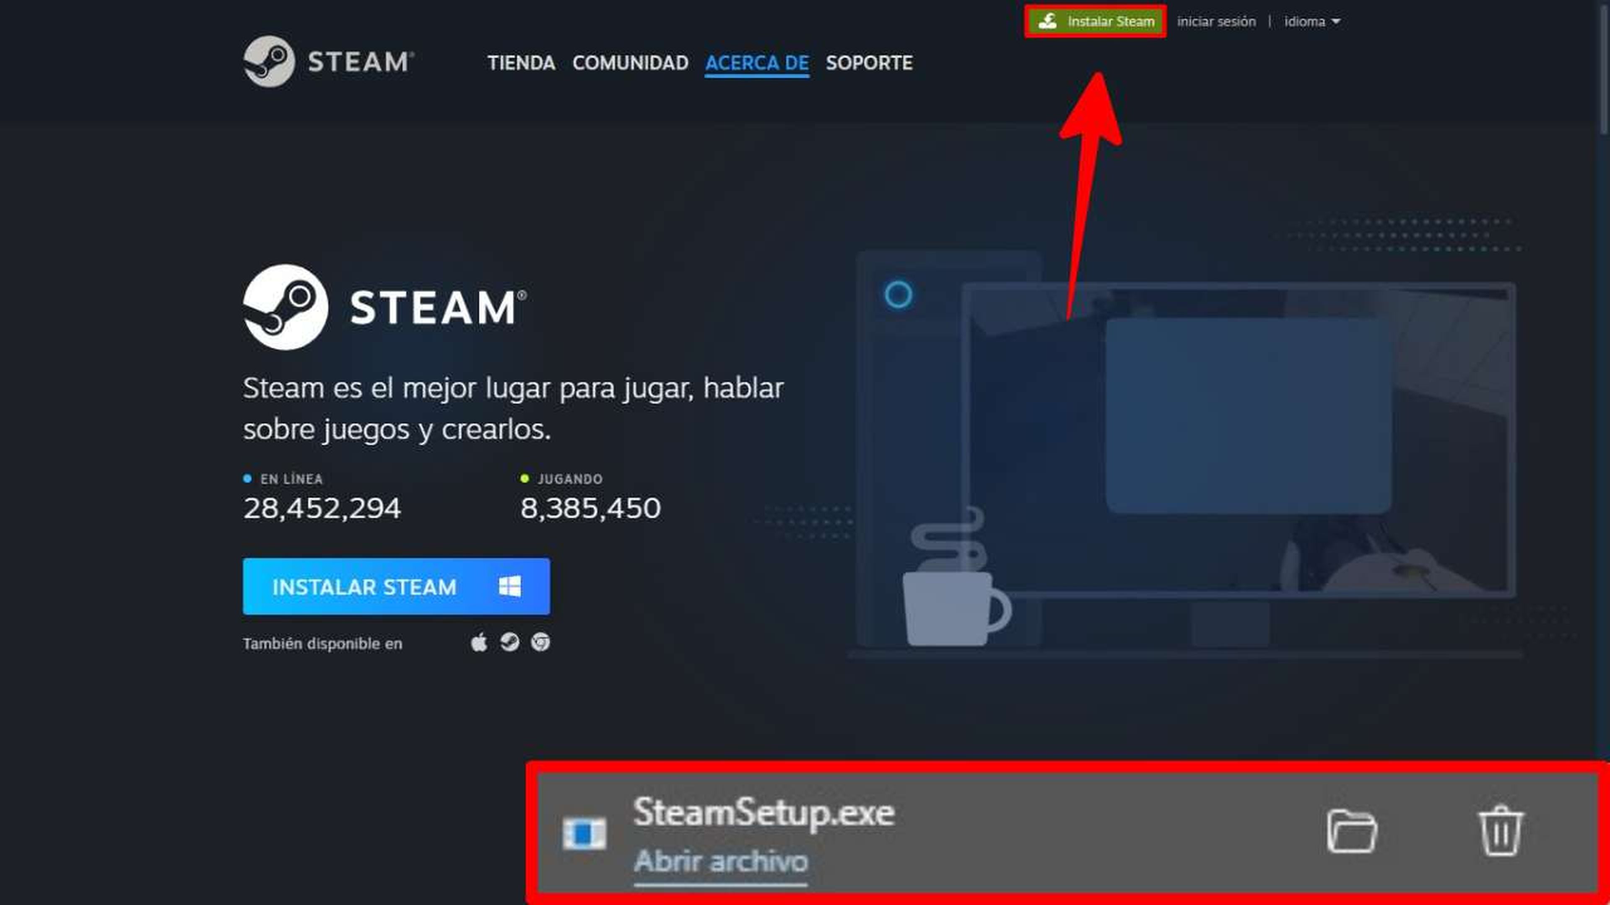Open the TIENDA store menu

coord(521,63)
